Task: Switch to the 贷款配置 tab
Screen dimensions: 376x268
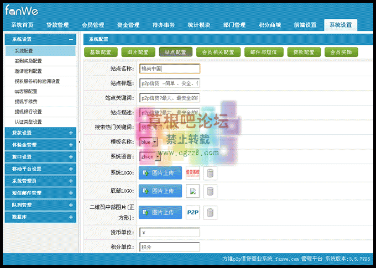Action: [x=304, y=52]
